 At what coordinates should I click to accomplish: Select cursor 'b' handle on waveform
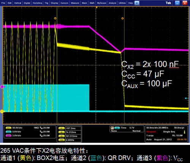(122, 19)
